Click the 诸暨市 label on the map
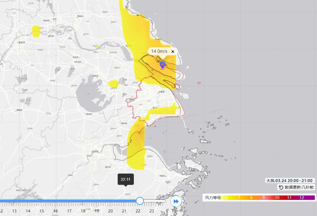Screen dimensions: 317x216 pyautogui.click(x=96, y=184)
